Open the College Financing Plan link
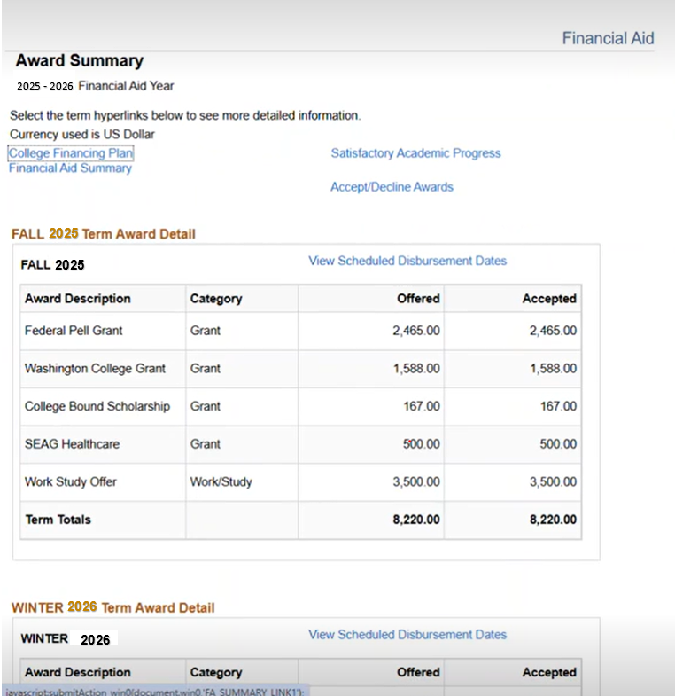Screen dimensions: 675x696 (x=71, y=153)
